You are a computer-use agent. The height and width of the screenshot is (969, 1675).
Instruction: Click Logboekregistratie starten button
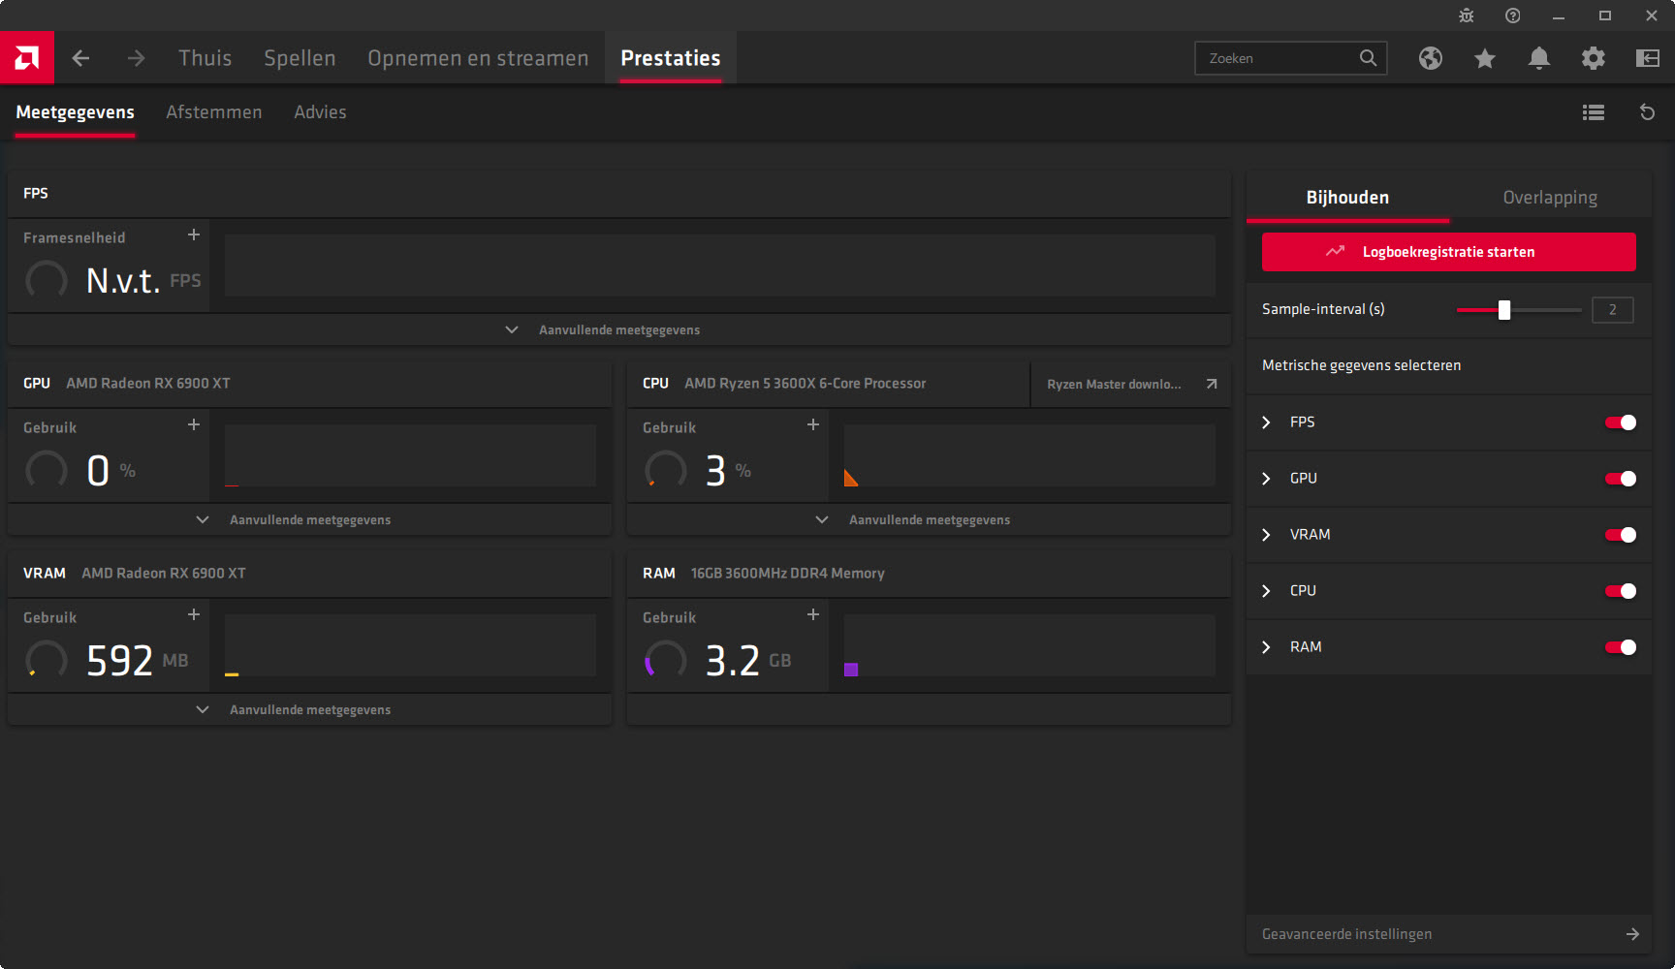point(1448,252)
